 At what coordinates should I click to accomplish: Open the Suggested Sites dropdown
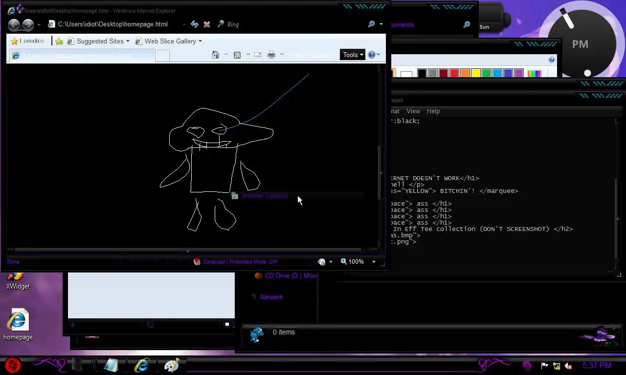[x=98, y=41]
